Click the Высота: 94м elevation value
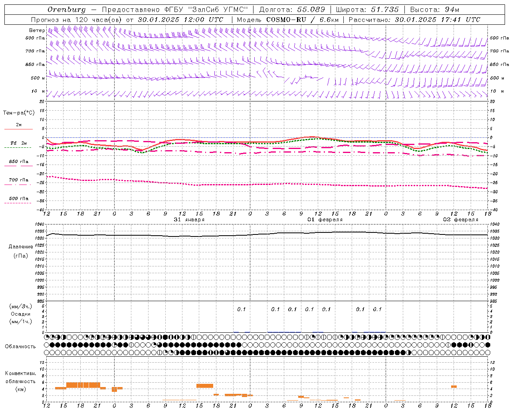 coord(435,10)
